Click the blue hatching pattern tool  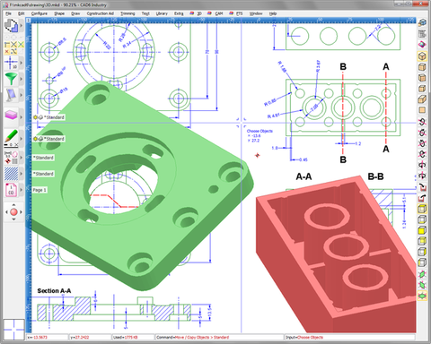click(11, 174)
